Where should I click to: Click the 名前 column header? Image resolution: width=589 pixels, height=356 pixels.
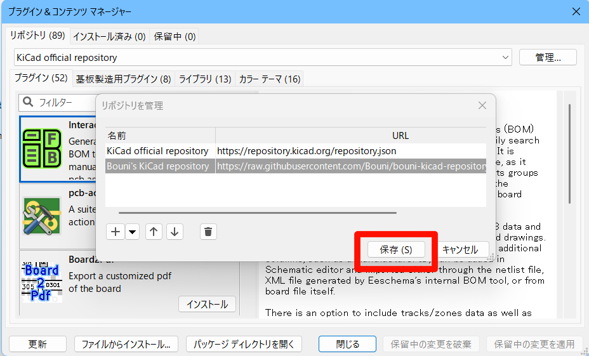(161, 136)
